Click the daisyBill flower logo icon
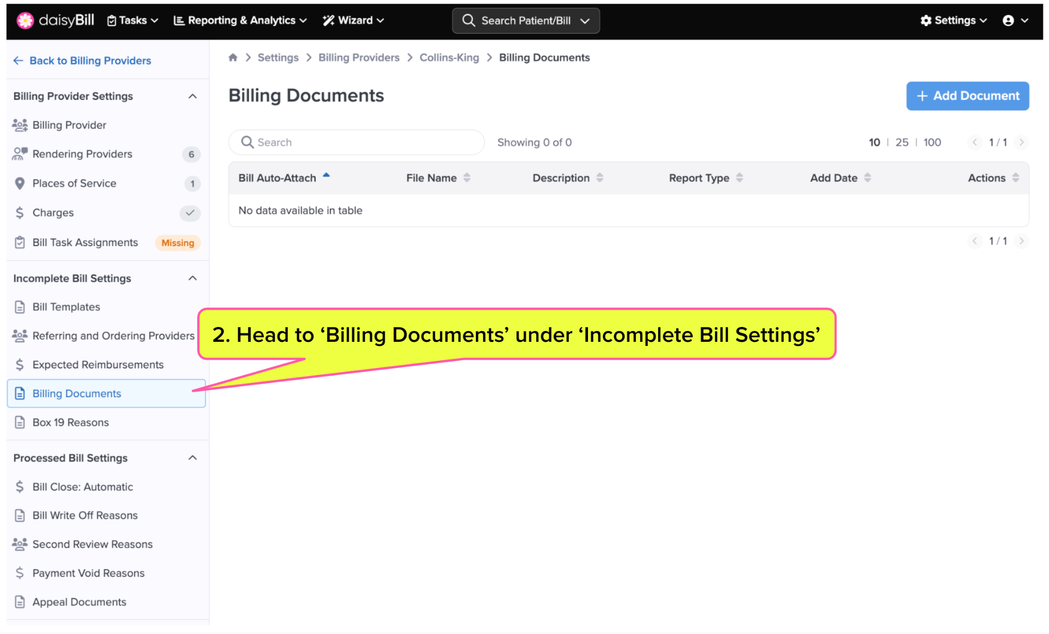Screen dimensions: 1049x634 coord(25,20)
